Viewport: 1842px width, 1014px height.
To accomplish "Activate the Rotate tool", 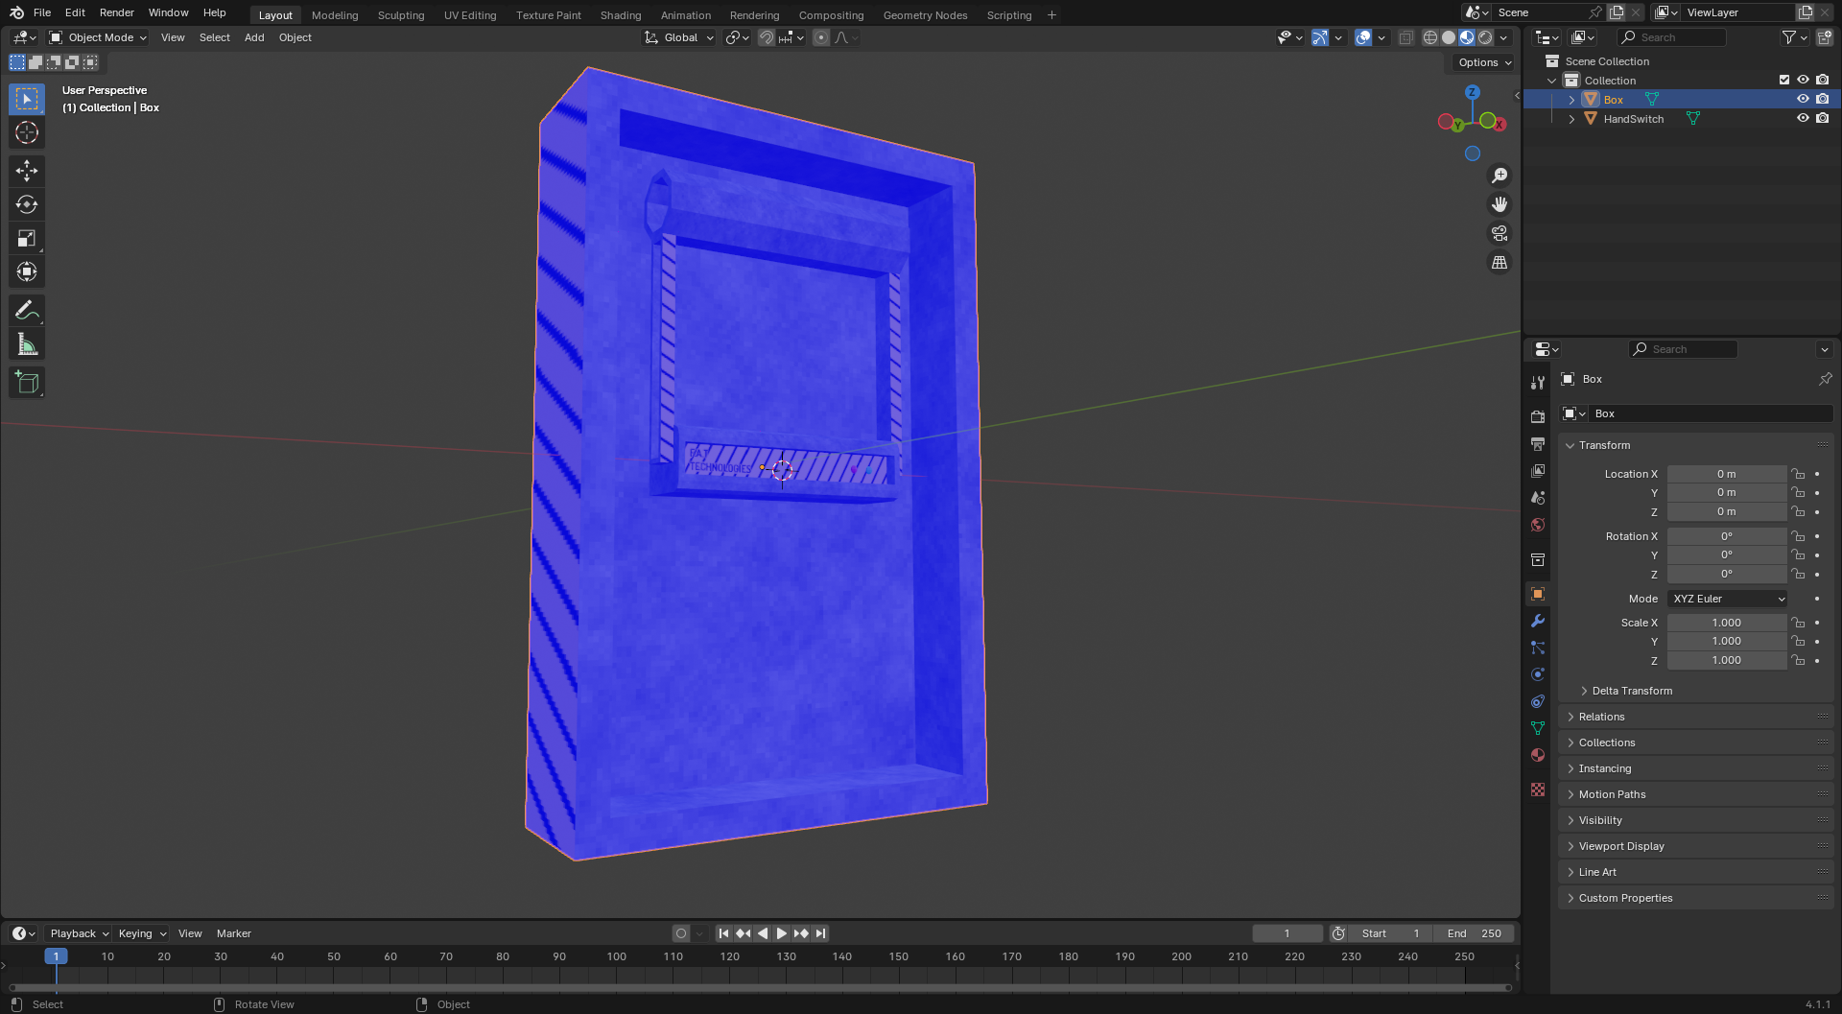I will click(x=27, y=204).
